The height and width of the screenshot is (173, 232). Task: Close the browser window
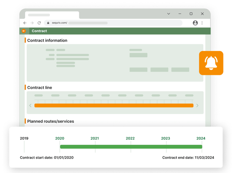click(x=202, y=14)
